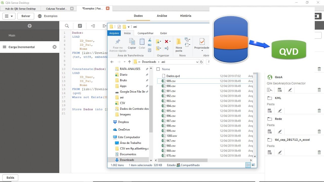Close the Exemplos browser tab
The height and width of the screenshot is (182, 324).
(108, 8)
